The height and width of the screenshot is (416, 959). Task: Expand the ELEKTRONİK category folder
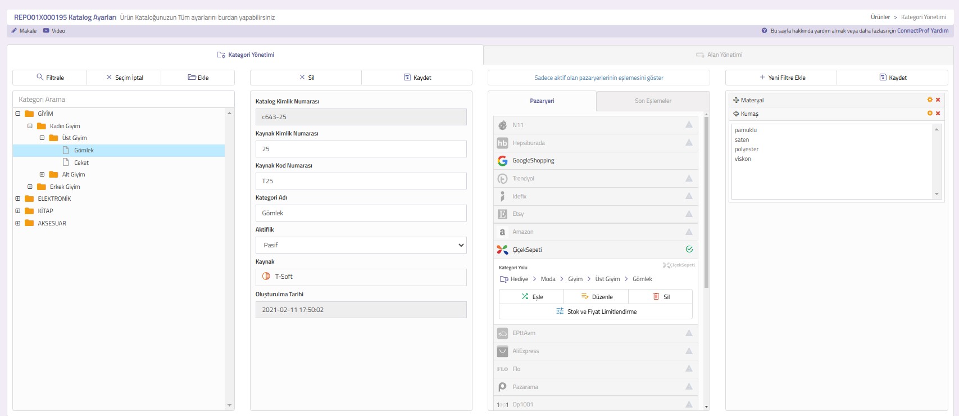pyautogui.click(x=18, y=198)
